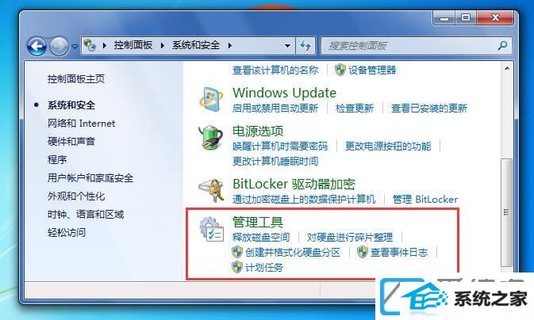Click the vertical scrollbar thumb

point(506,213)
